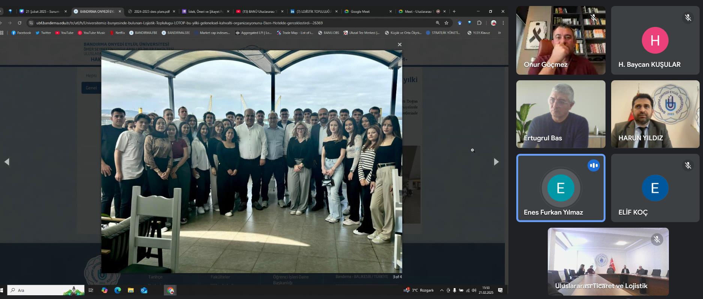Open Outlook from the taskbar
This screenshot has height=299, width=703.
[x=144, y=290]
